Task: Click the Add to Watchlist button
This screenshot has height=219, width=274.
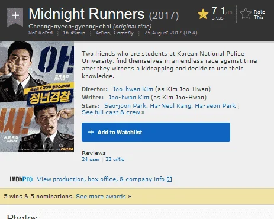Action: (156, 132)
